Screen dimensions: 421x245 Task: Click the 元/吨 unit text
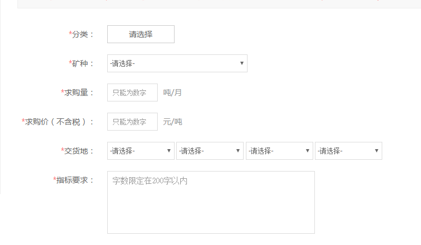click(x=172, y=122)
